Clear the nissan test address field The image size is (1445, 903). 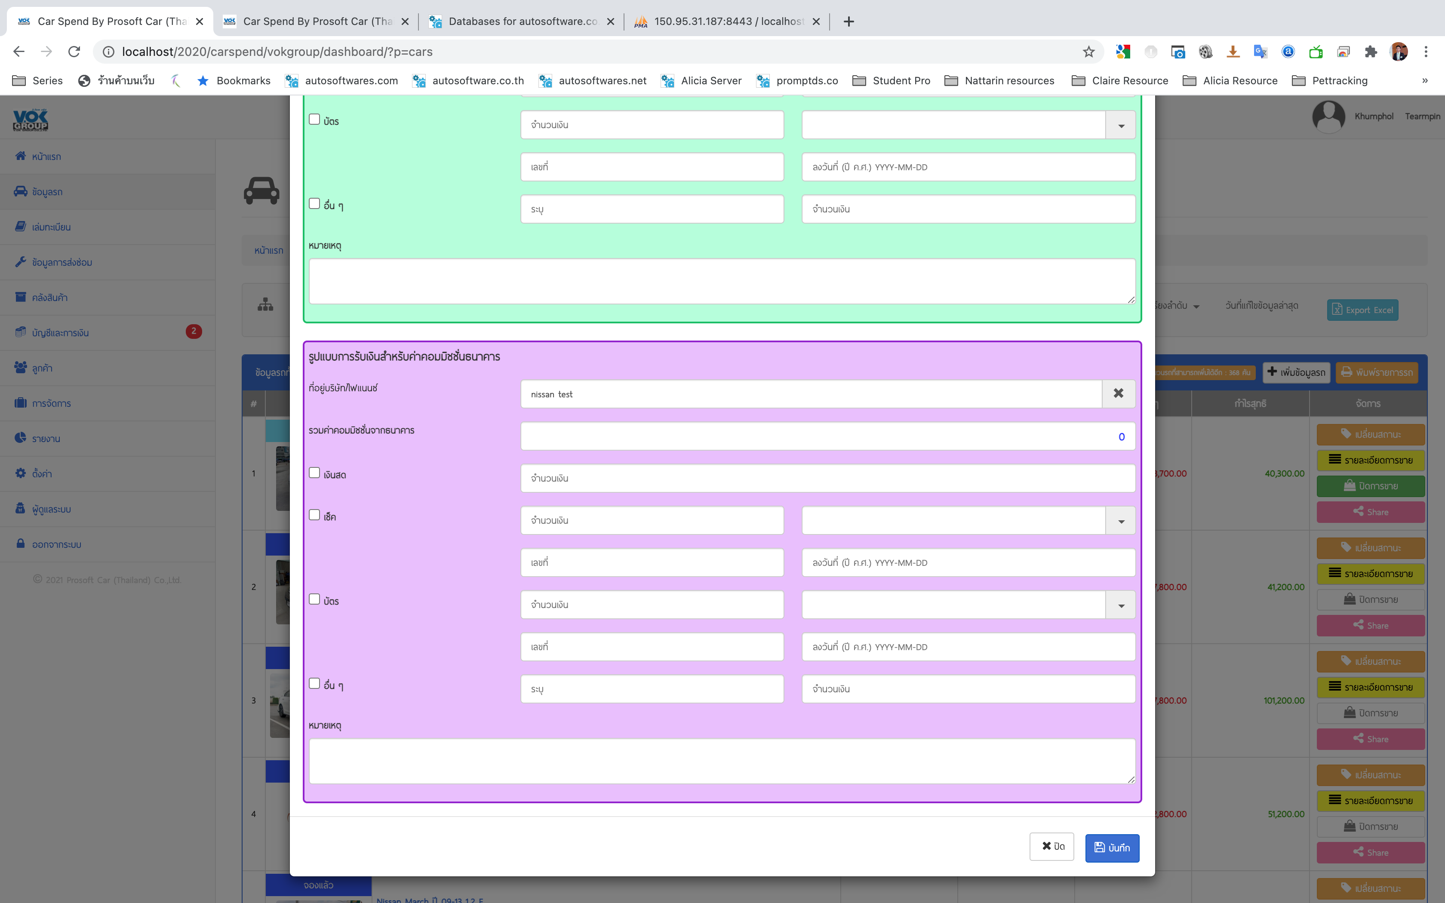pyautogui.click(x=1118, y=393)
